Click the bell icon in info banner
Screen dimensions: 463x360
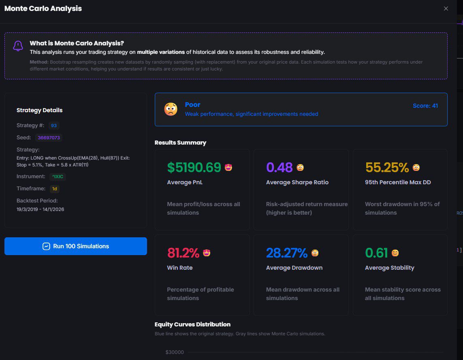(x=18, y=46)
